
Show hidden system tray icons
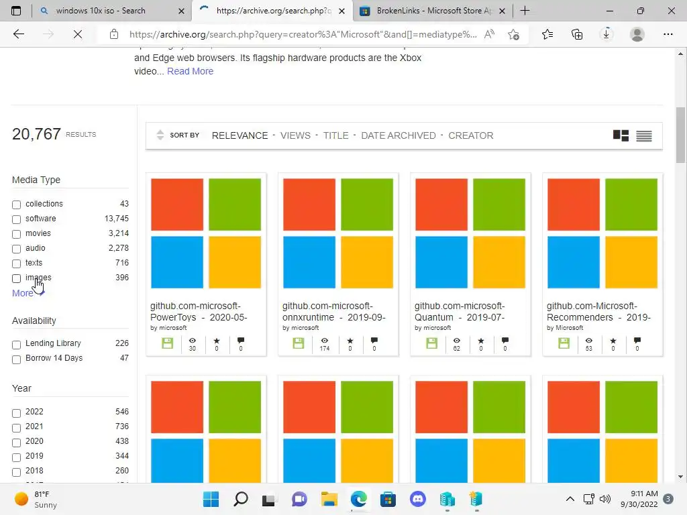pos(570,499)
